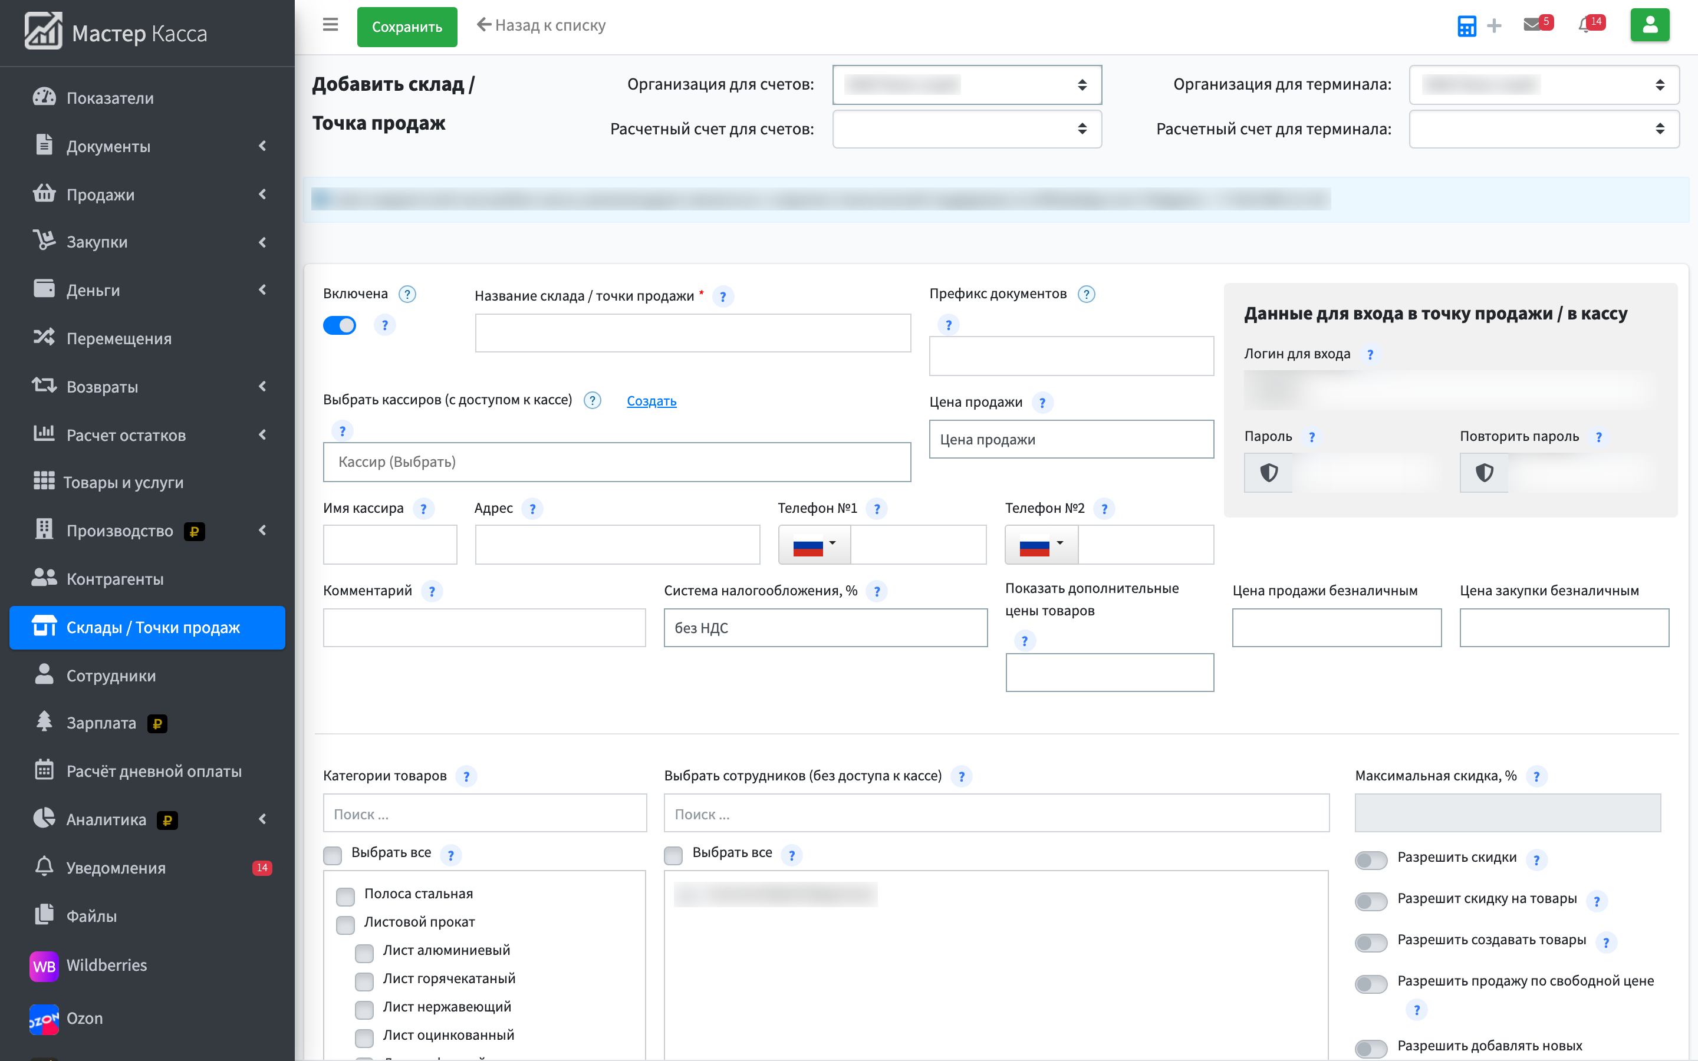Click the plus add icon in header
The width and height of the screenshot is (1698, 1061).
click(x=1494, y=26)
